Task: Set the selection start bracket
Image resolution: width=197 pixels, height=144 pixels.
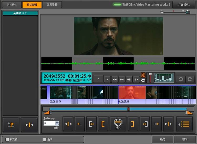Action: tap(103, 124)
